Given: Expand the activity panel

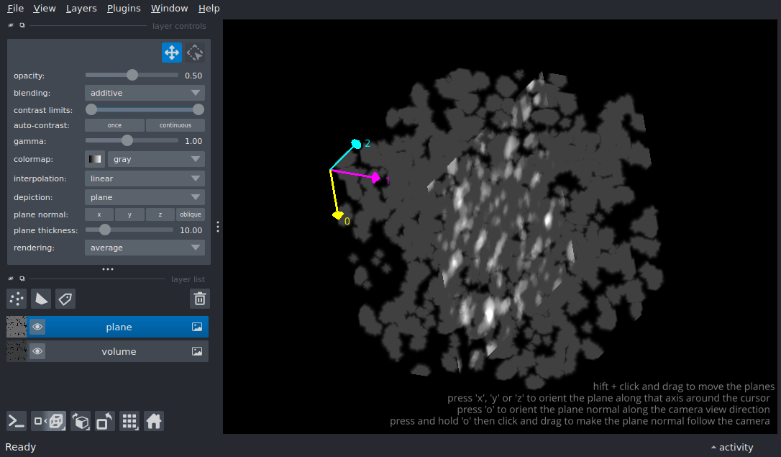Looking at the screenshot, I should 732,447.
